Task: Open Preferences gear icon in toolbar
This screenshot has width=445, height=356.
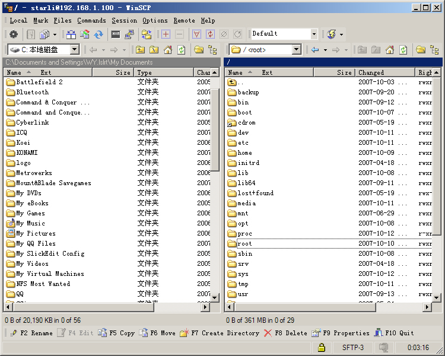Action: pyautogui.click(x=13, y=34)
